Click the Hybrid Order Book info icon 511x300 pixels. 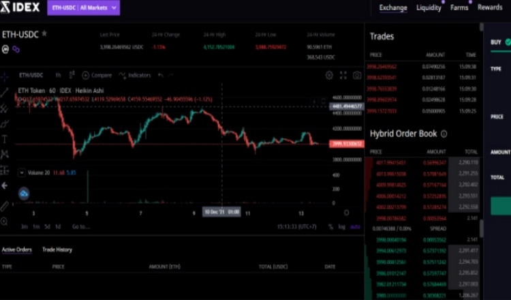[x=444, y=134]
